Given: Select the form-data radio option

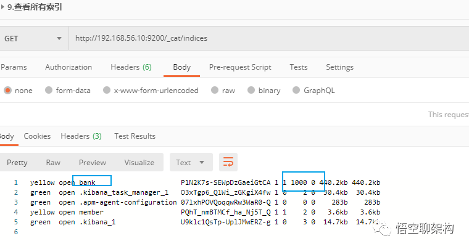Looking at the screenshot, I should pyautogui.click(x=47, y=90).
